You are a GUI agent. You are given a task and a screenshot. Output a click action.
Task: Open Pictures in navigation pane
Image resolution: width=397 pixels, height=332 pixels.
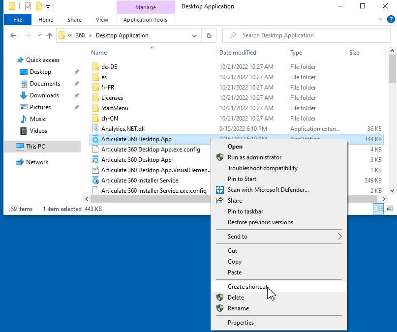point(40,107)
